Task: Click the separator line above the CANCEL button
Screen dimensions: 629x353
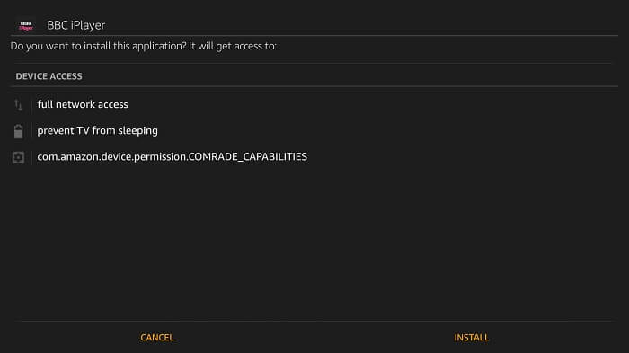Action: click(x=314, y=321)
